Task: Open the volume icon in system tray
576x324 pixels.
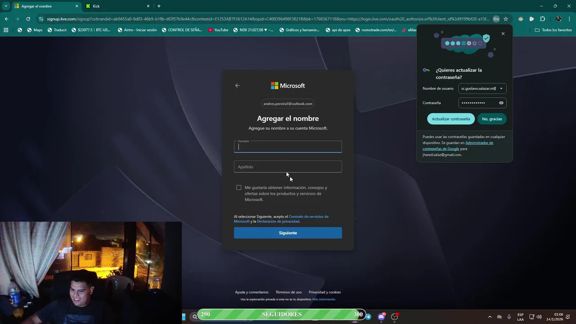Action: [x=539, y=317]
